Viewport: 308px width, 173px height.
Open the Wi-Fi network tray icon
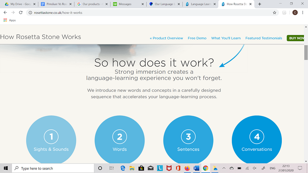pos(247,168)
